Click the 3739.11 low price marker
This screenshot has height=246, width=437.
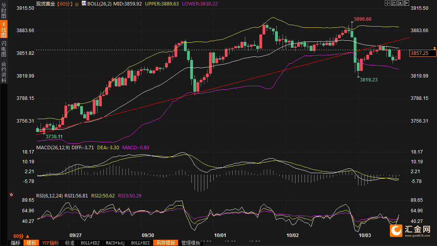[x=54, y=136]
